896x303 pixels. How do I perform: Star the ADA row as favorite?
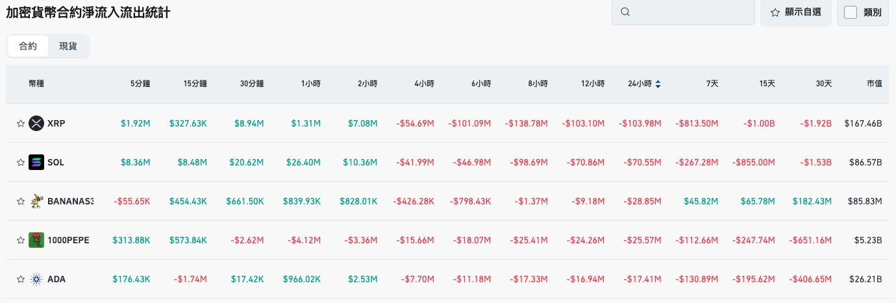[x=21, y=279]
